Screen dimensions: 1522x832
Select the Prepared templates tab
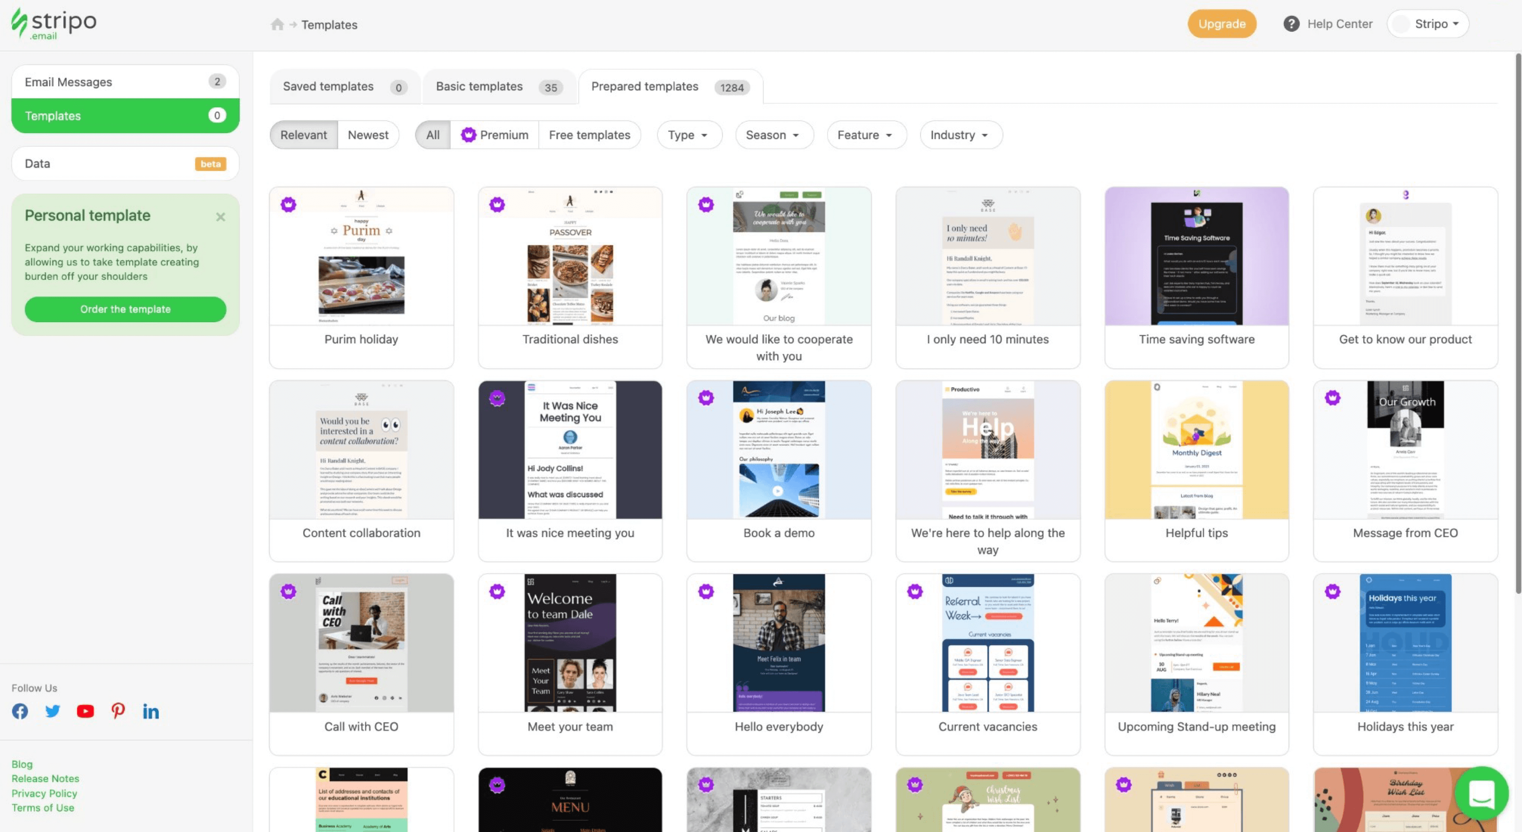667,86
